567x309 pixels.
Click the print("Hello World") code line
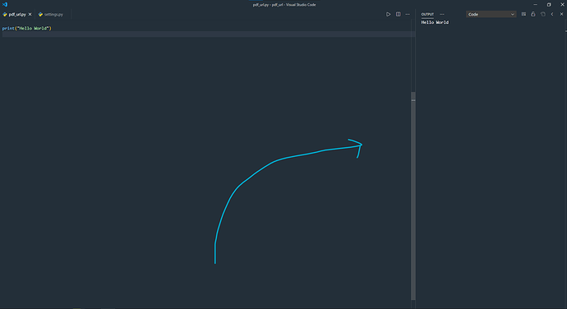(x=27, y=28)
